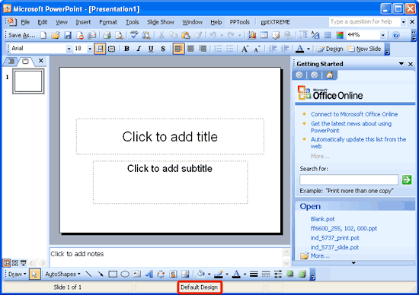Open Print Preview from the toolbar
The height and width of the screenshot is (295, 419).
point(119,35)
